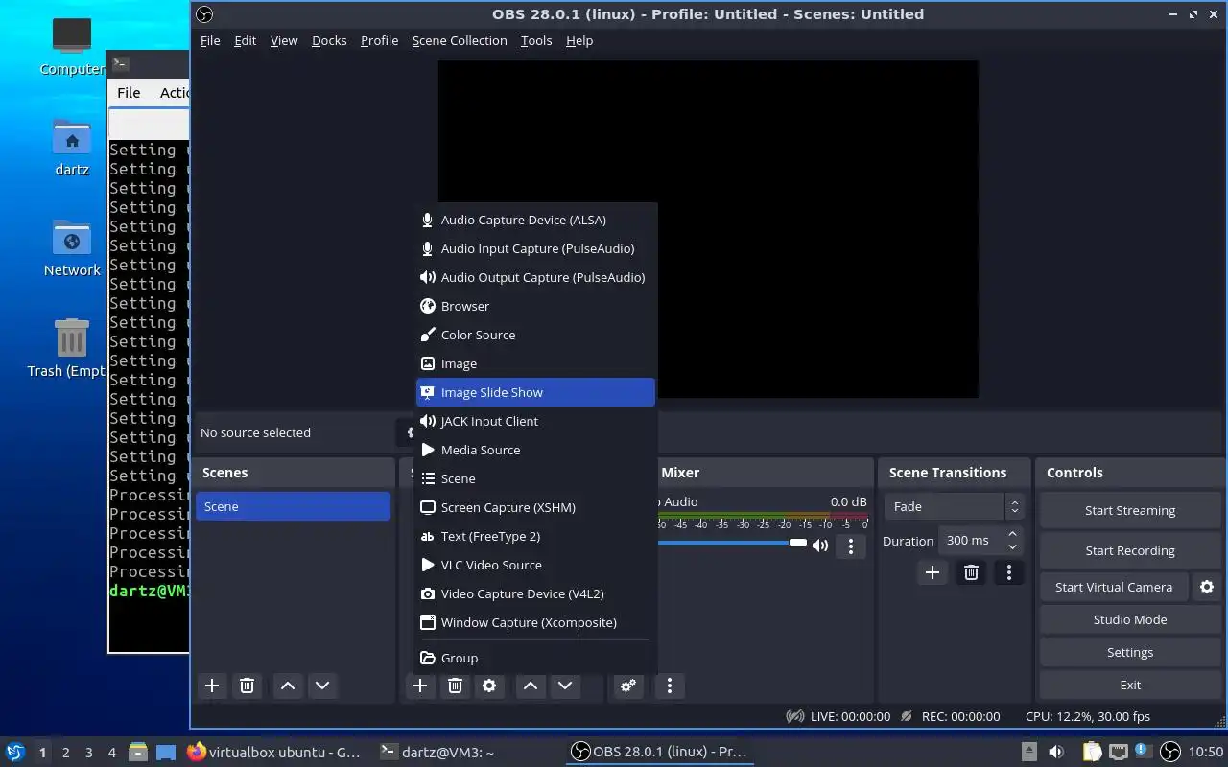Select Image Slide Show option
The width and height of the screenshot is (1228, 767).
[535, 392]
